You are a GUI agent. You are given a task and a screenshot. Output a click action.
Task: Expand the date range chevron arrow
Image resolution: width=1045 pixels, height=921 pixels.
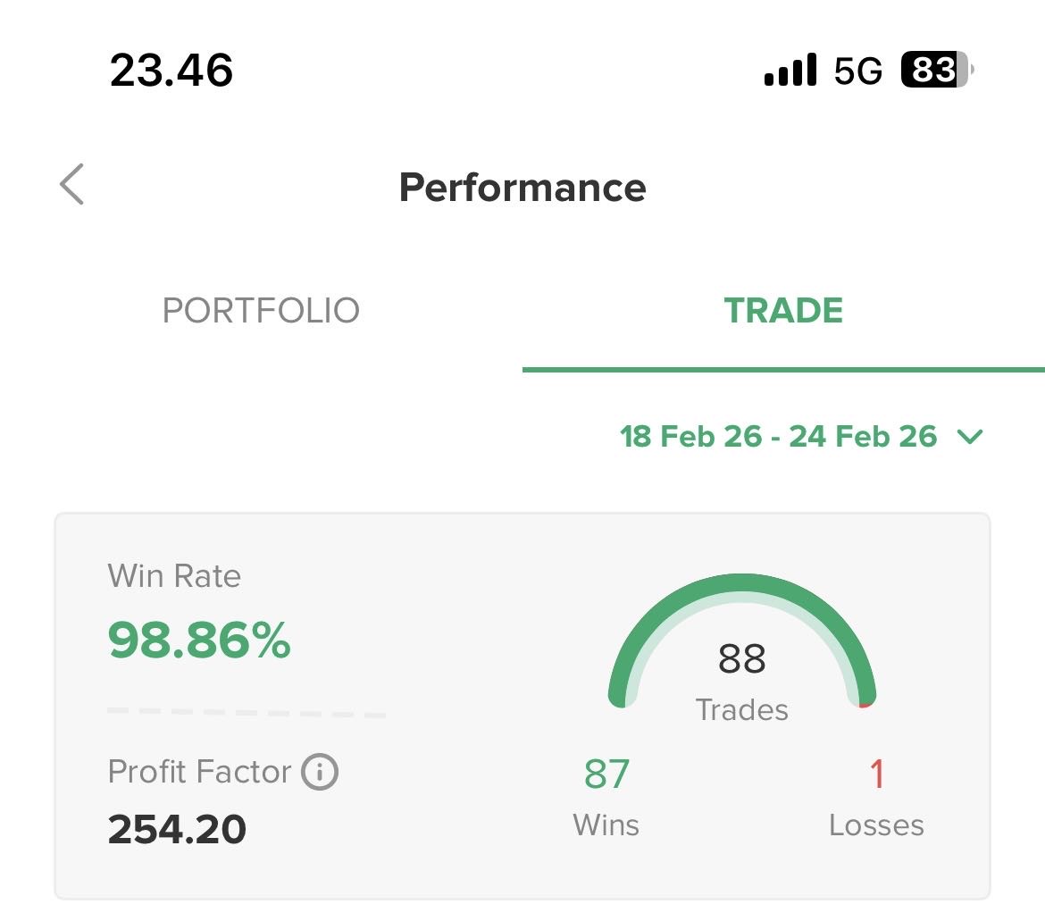[969, 437]
